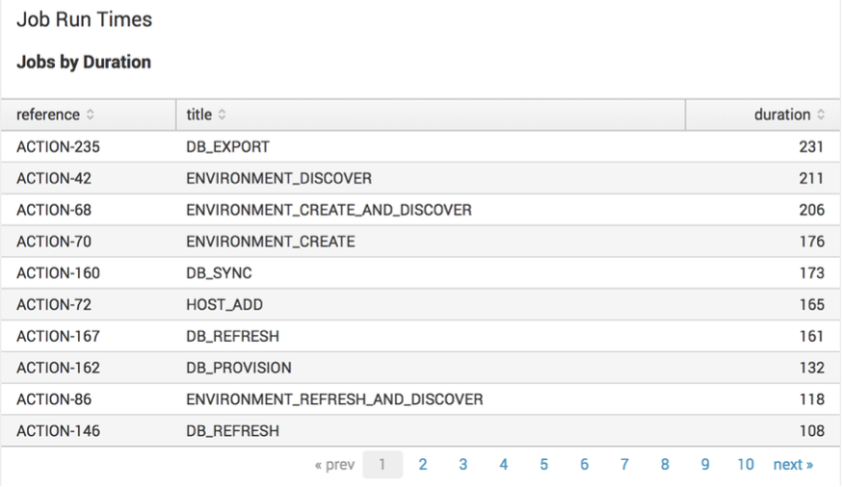Select ACTION-86 reference cell
This screenshot has width=843, height=487.
[54, 399]
